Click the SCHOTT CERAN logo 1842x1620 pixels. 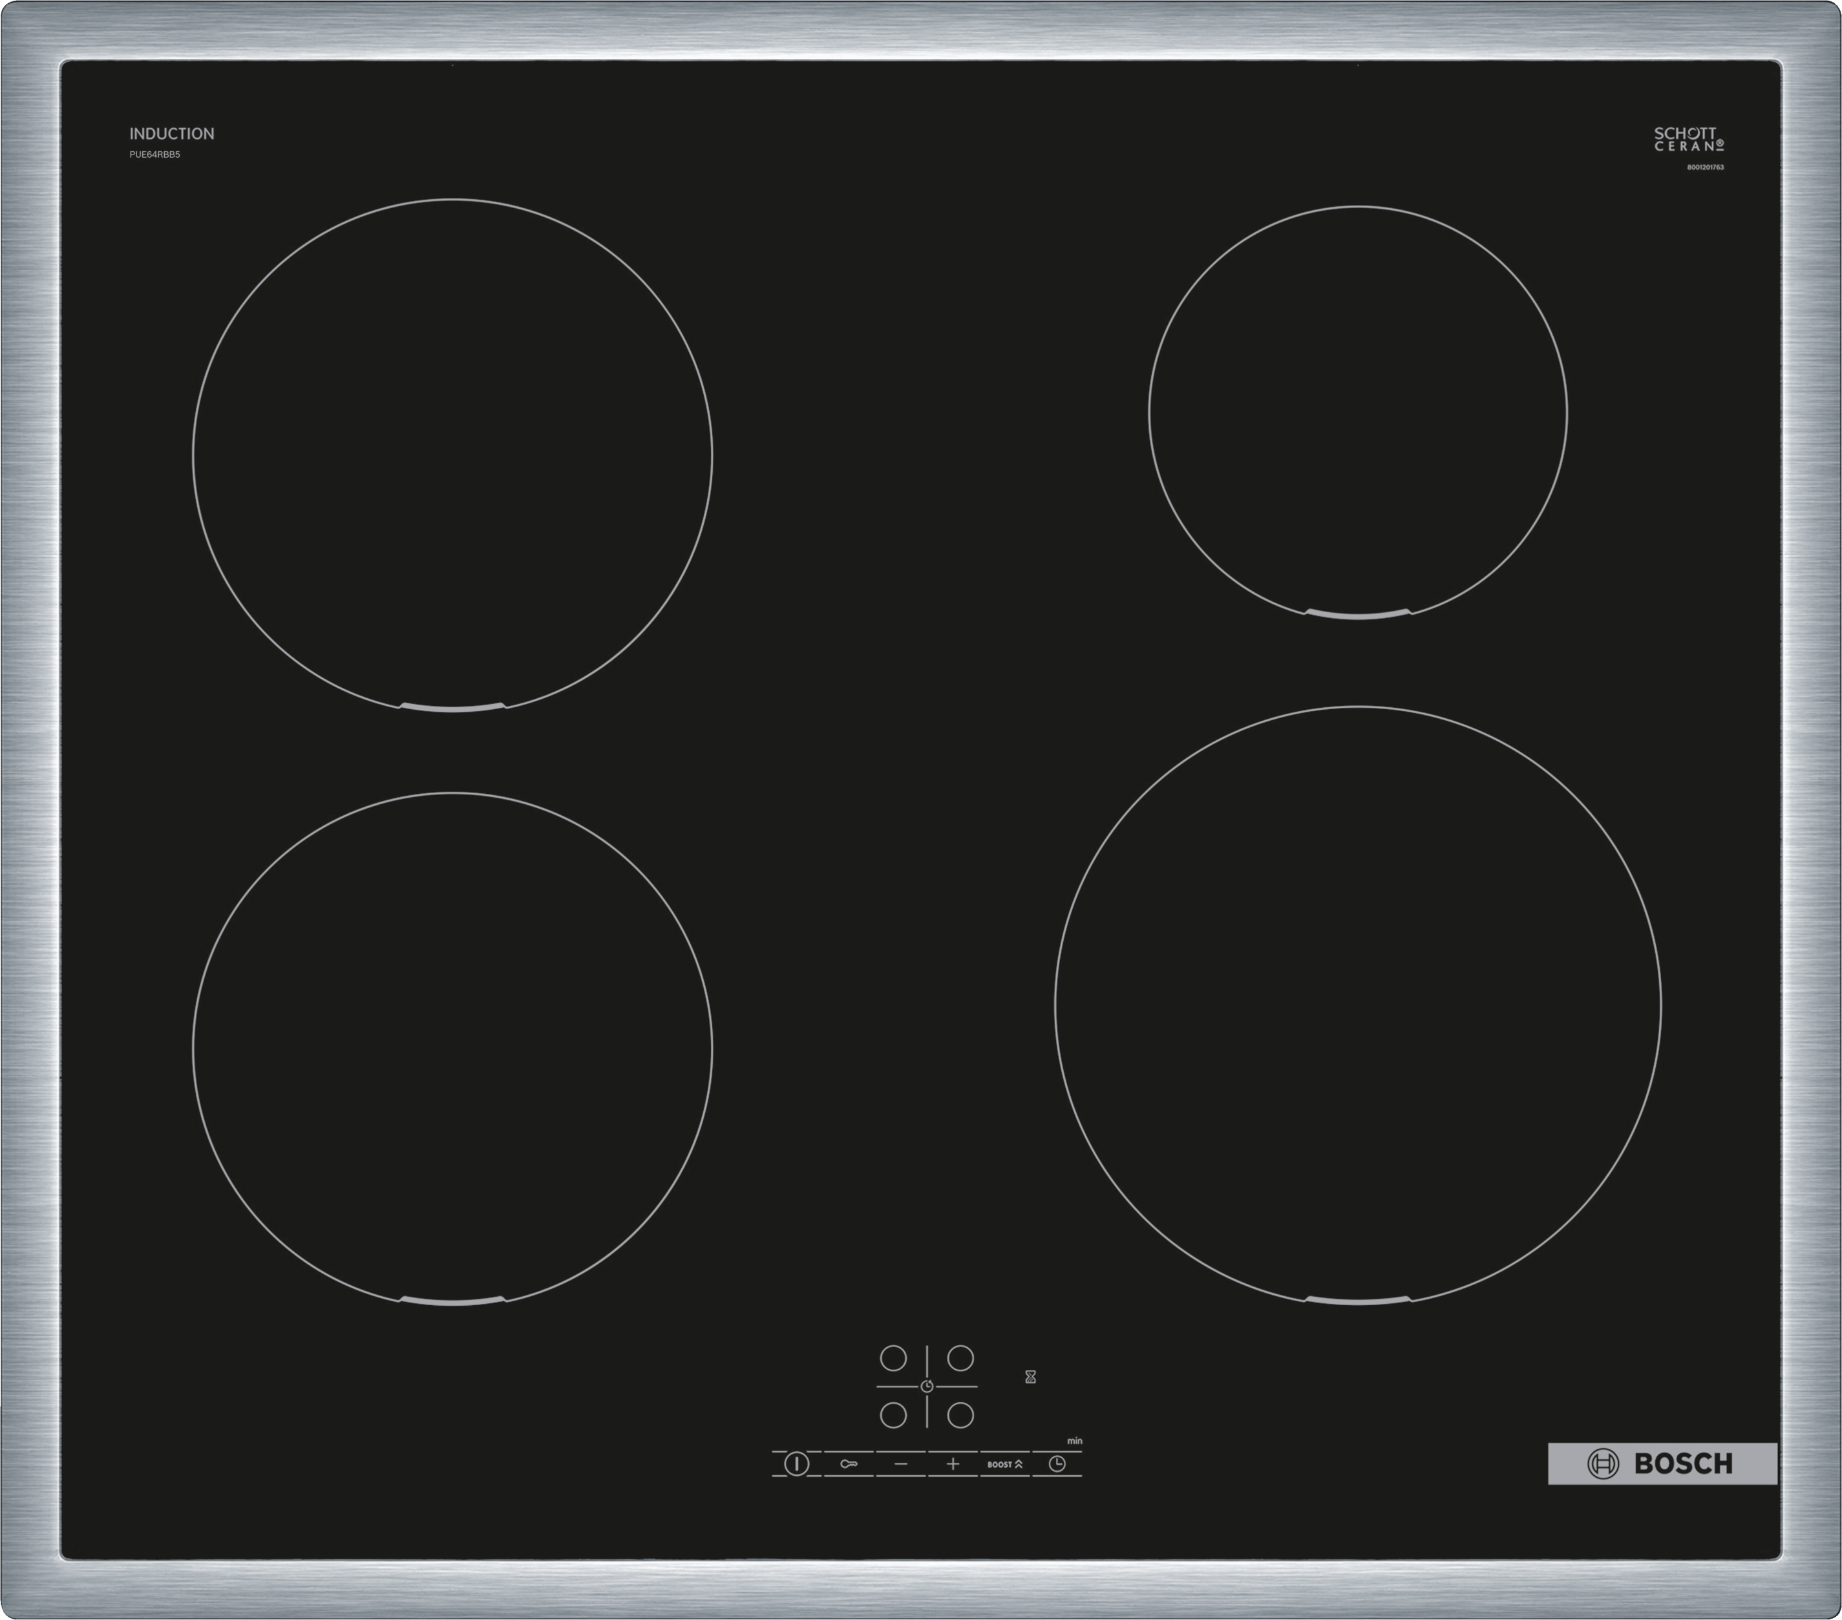[1689, 139]
